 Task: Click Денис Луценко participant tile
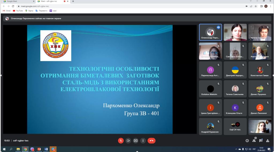tap(260, 89)
